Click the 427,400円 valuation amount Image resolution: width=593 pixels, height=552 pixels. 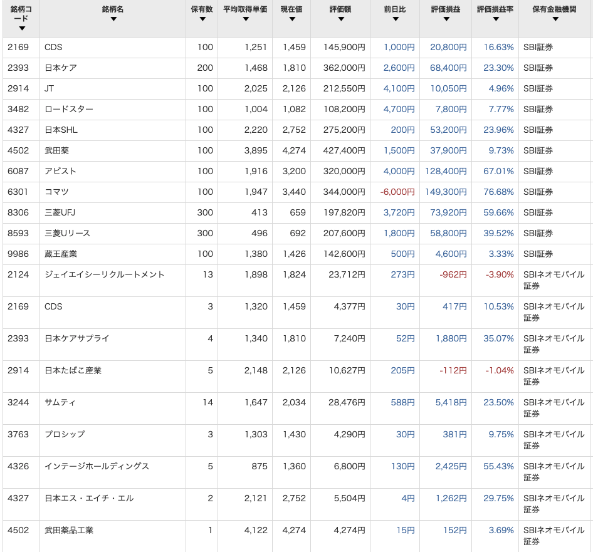(x=344, y=150)
